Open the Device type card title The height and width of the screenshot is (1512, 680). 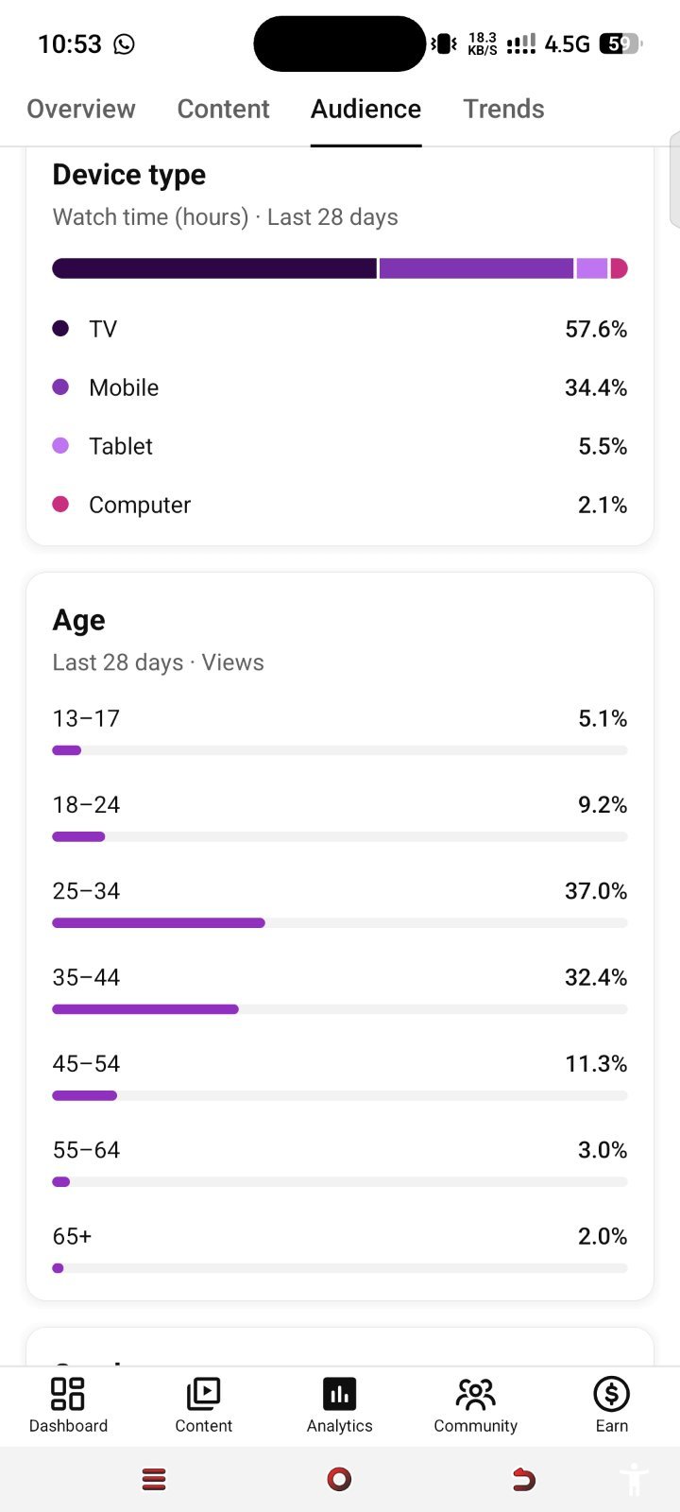tap(129, 175)
